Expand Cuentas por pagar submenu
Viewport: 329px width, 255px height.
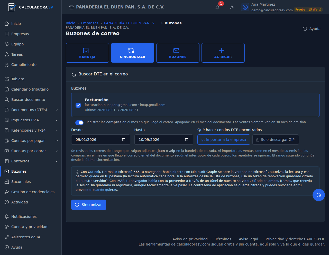pos(57,141)
